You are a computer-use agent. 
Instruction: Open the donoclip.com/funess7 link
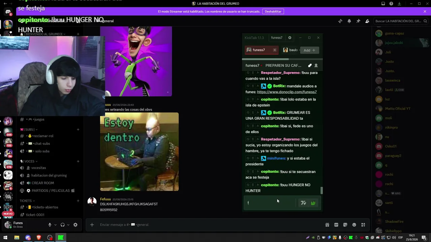pyautogui.click(x=287, y=92)
